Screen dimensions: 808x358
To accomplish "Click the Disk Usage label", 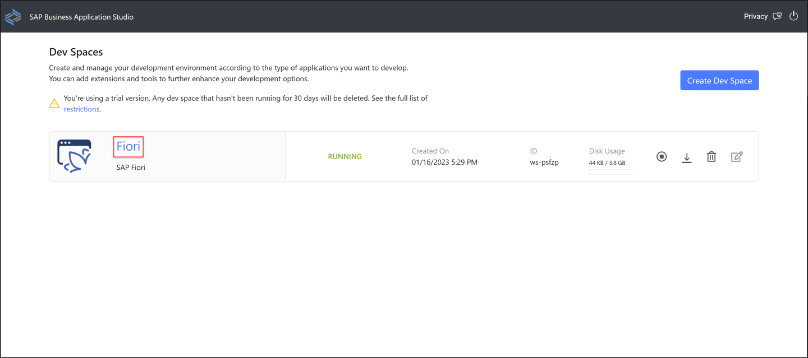I will tap(607, 151).
